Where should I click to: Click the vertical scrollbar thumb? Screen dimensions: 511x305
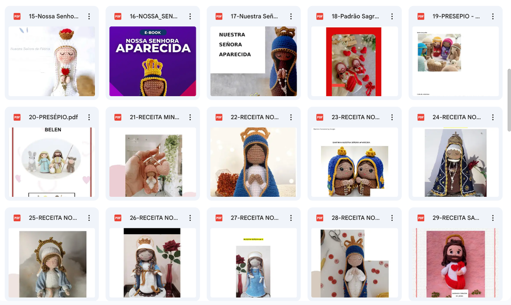click(x=509, y=100)
